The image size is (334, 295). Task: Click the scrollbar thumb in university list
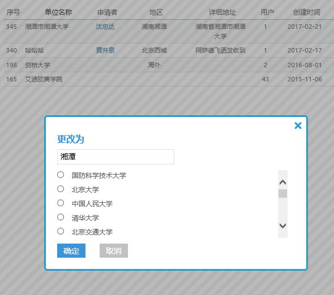tap(282, 193)
